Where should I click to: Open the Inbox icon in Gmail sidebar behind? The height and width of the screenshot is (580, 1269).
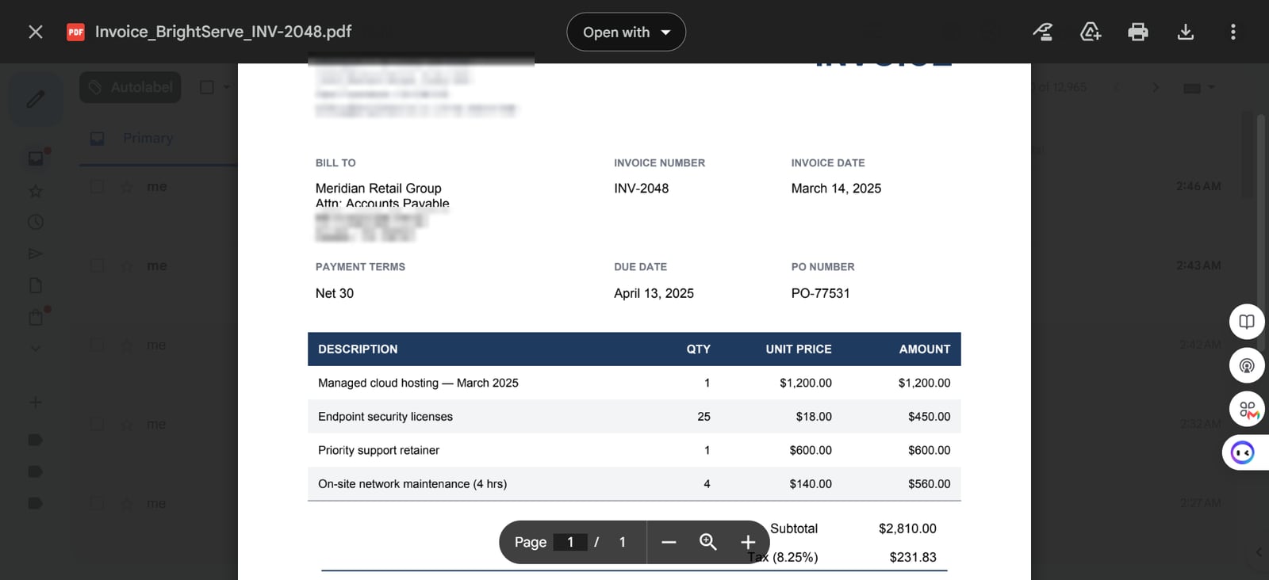coord(36,158)
